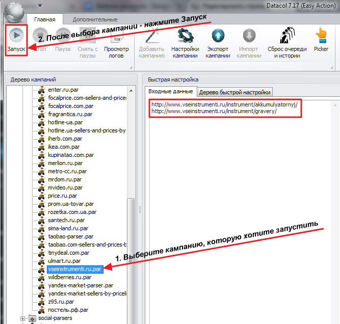The width and height of the screenshot is (340, 324).
Task: Select yandex-market-sellers-by-pricelist campaign
Action: [87, 293]
